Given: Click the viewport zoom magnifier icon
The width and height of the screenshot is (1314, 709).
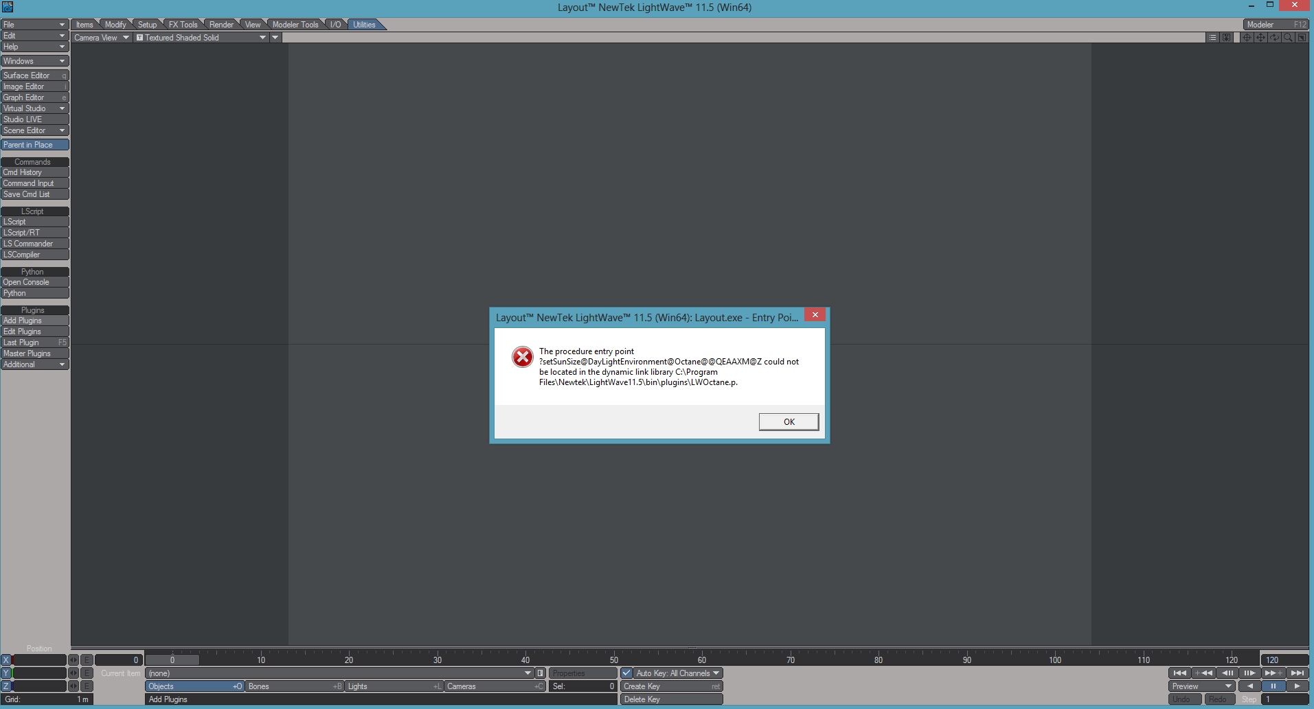Looking at the screenshot, I should [x=1289, y=38].
